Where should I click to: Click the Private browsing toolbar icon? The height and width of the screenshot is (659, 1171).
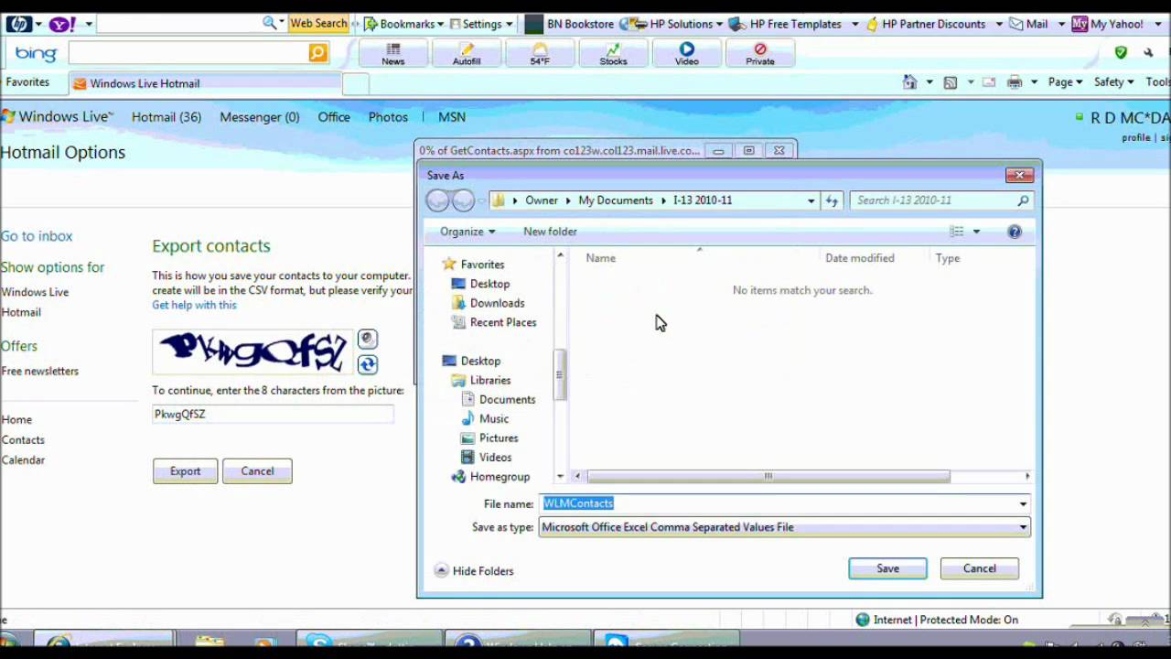tap(759, 54)
